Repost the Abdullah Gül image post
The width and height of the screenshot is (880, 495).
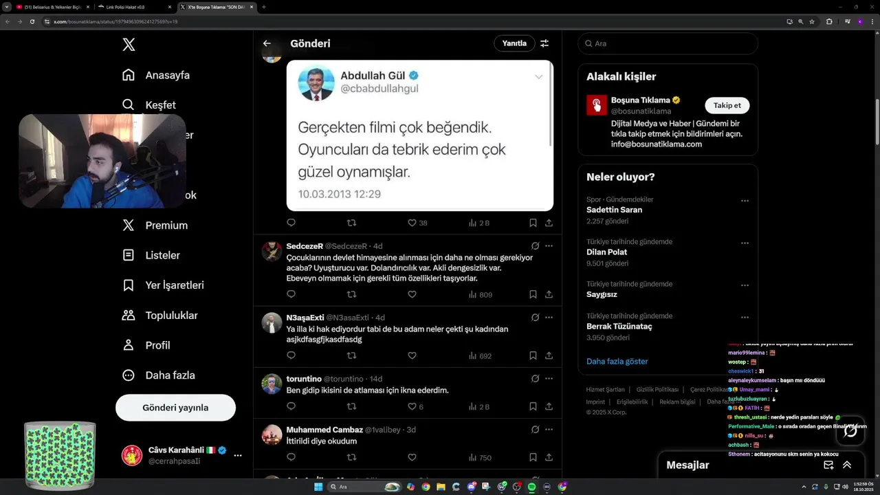tap(351, 223)
